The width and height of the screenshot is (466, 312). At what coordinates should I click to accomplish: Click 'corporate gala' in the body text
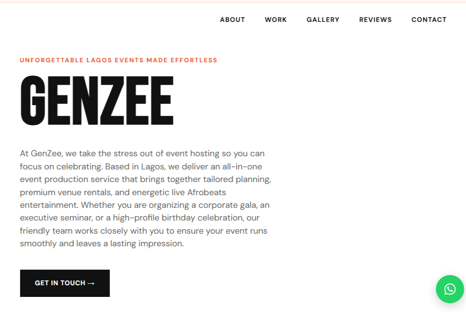(x=228, y=205)
